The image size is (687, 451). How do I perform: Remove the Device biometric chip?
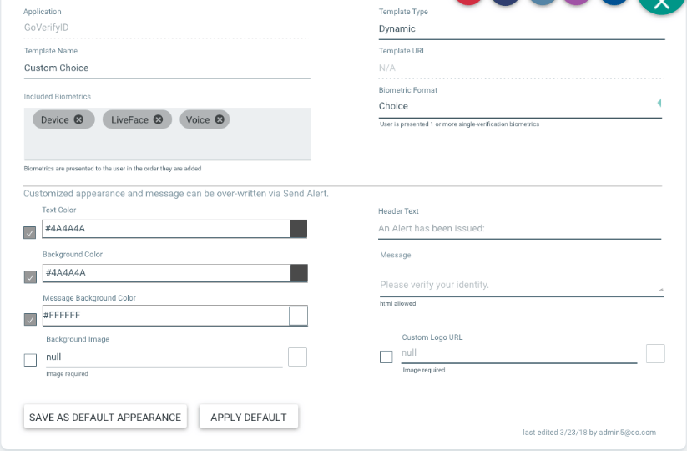click(78, 119)
